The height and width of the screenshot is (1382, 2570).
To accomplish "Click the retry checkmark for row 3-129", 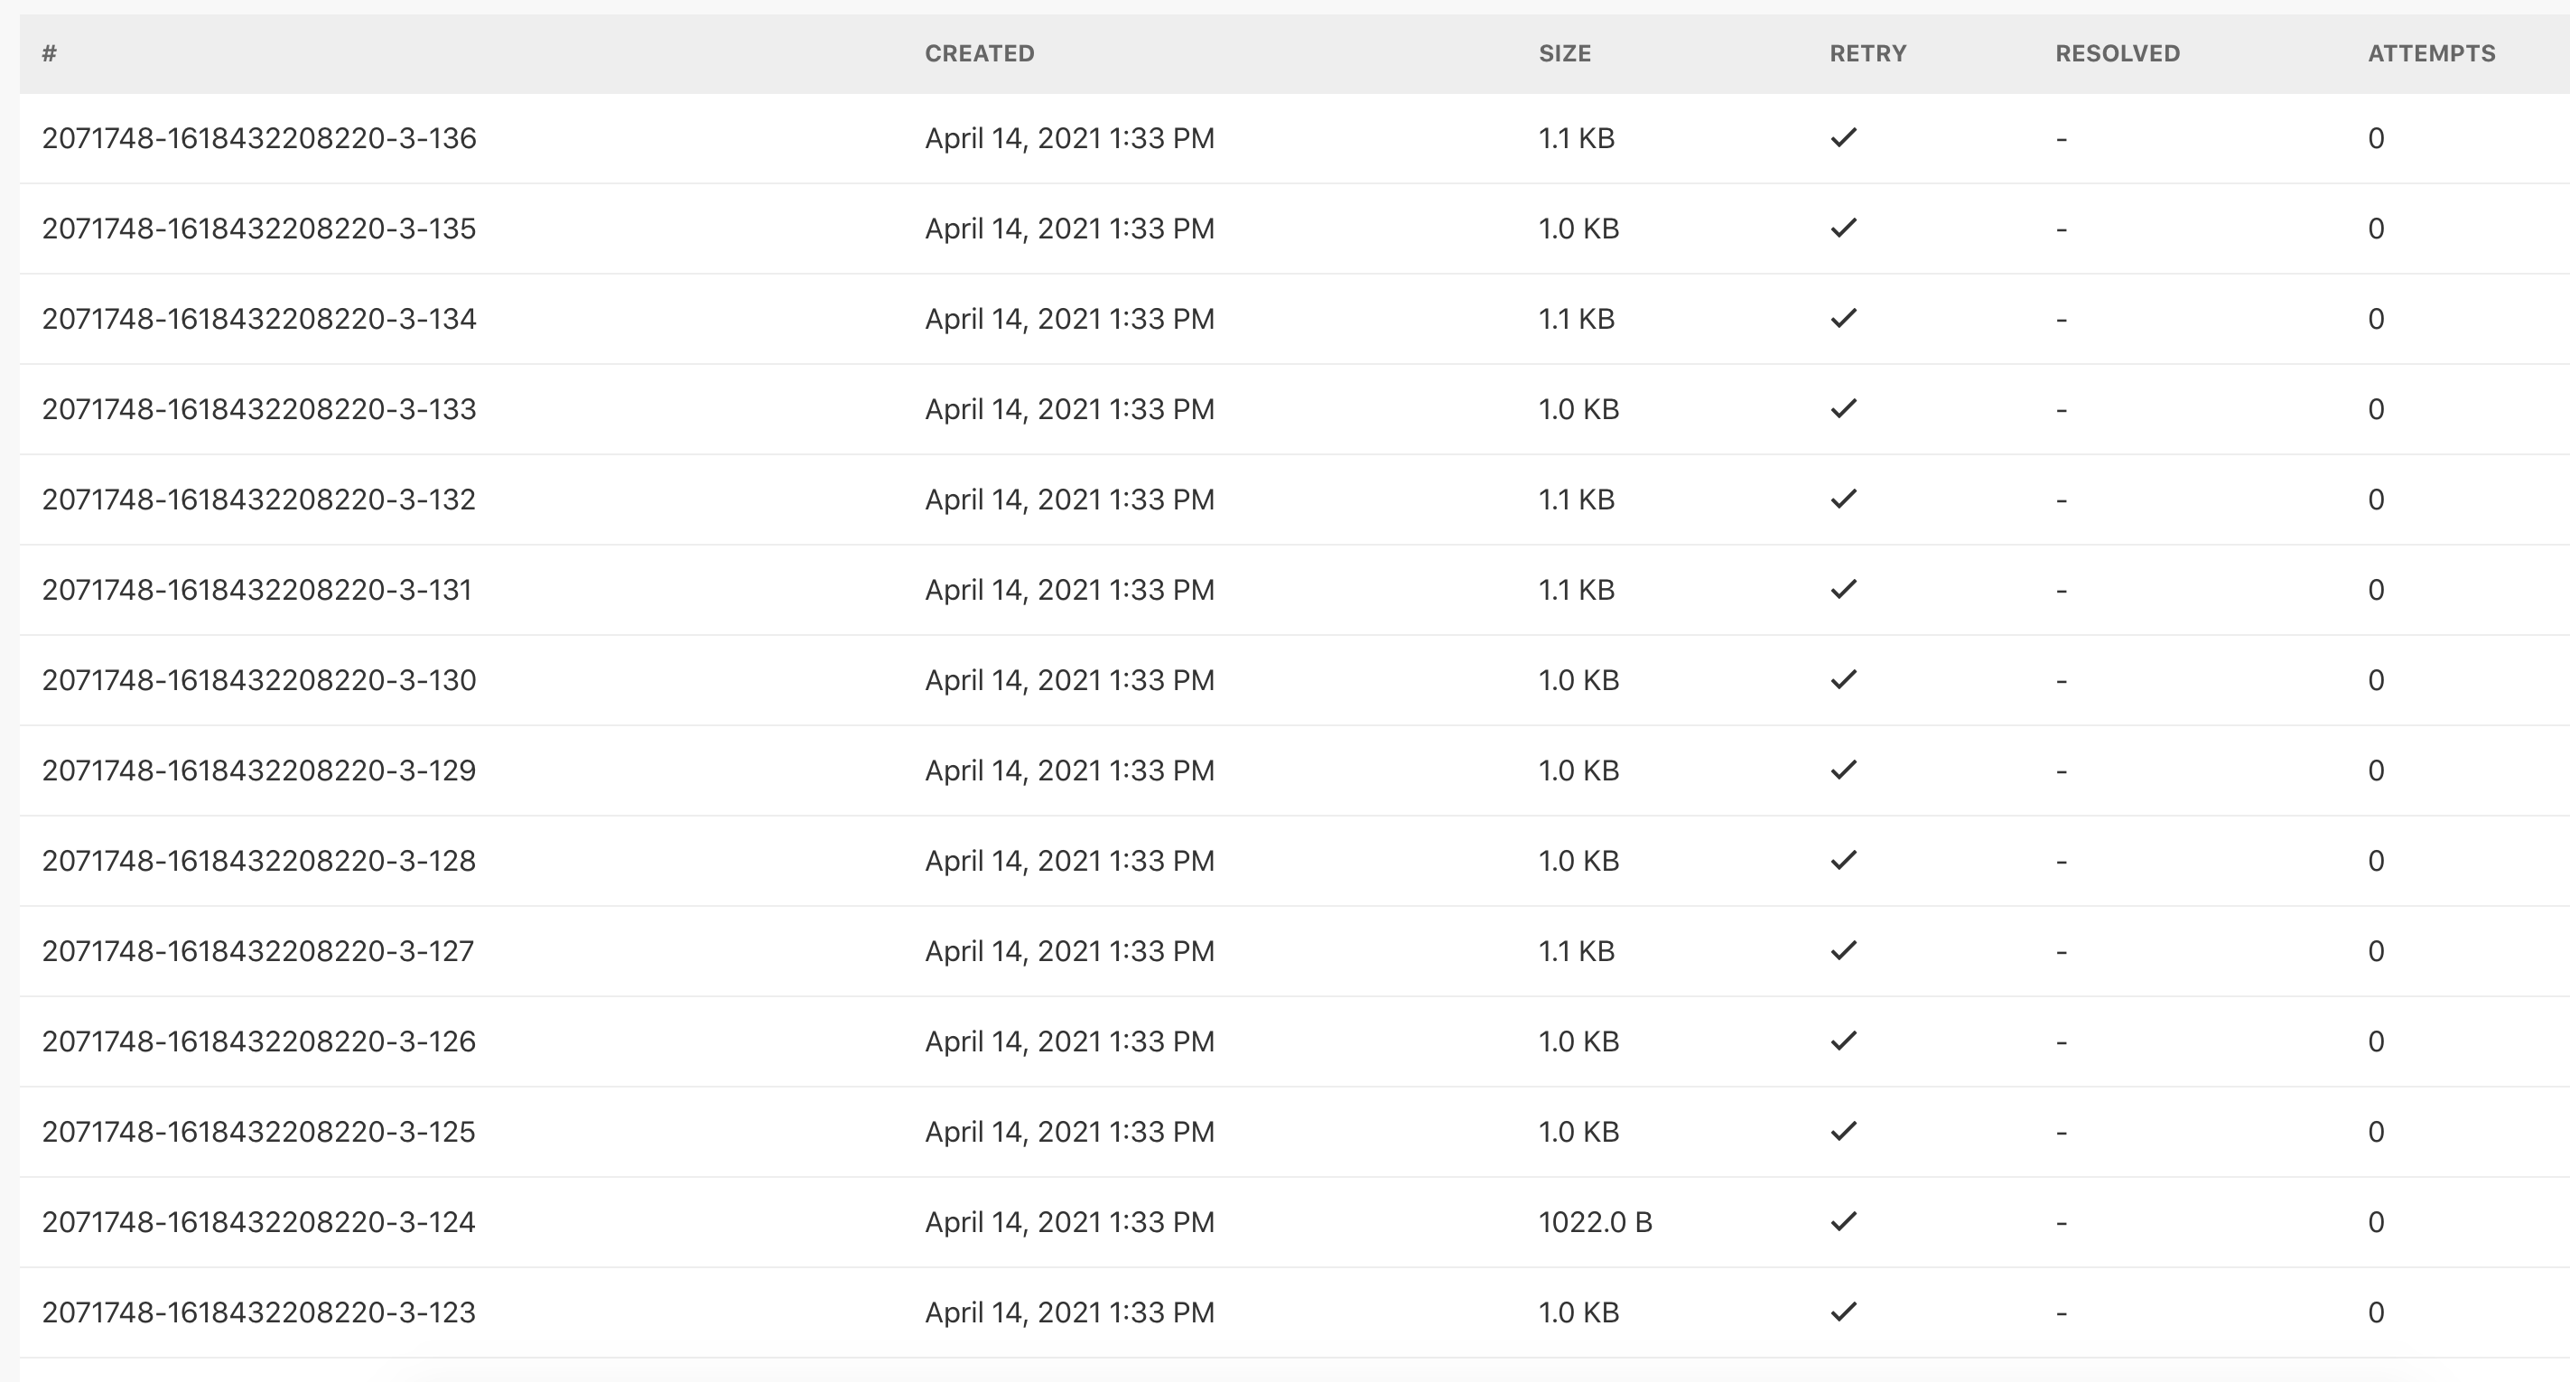I will click(1843, 770).
